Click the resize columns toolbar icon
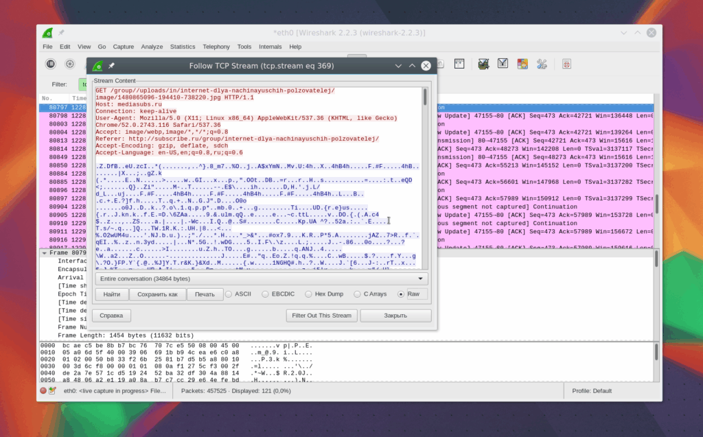 (x=459, y=64)
